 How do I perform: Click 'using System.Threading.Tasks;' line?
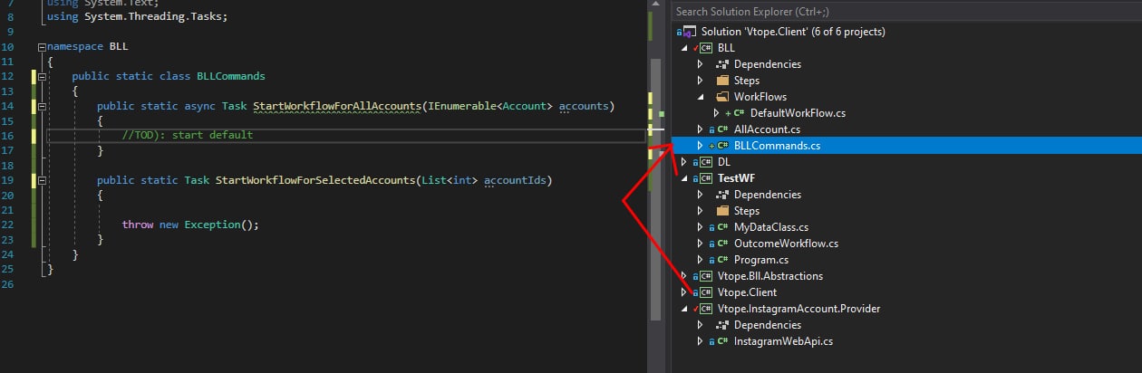point(137,16)
